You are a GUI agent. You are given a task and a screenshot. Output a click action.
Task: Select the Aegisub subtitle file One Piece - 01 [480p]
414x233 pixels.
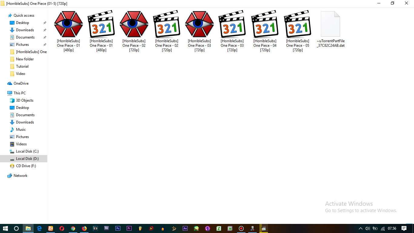pos(68,32)
